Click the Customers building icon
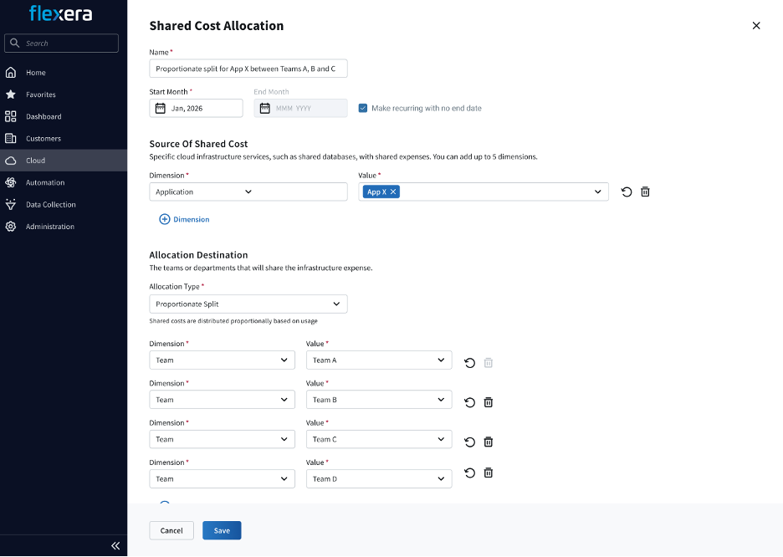Screen dimensions: 783x557 tap(11, 138)
